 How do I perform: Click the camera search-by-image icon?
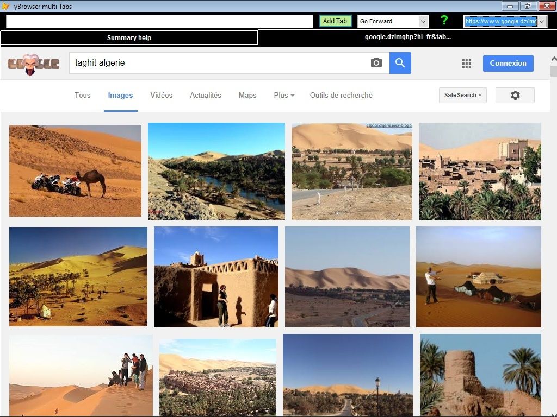tap(376, 63)
